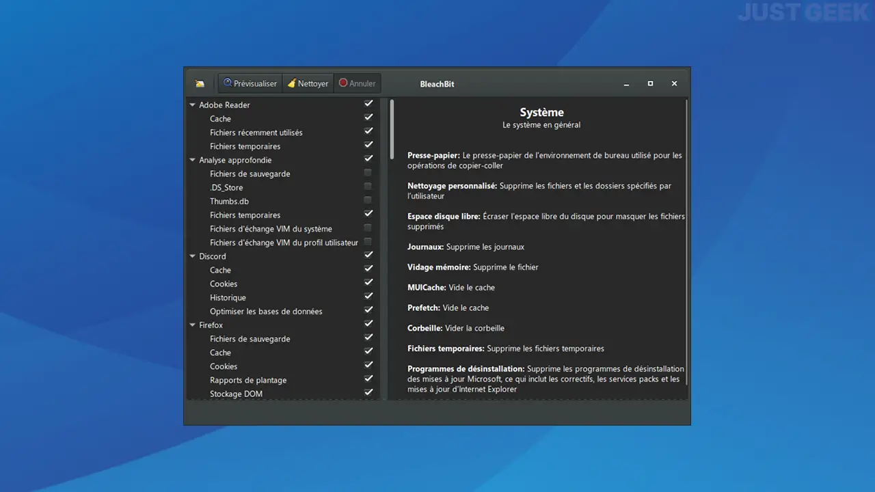This screenshot has height=492, width=875.
Task: Uncheck Firefox Cookies checkbox
Action: [x=368, y=365]
